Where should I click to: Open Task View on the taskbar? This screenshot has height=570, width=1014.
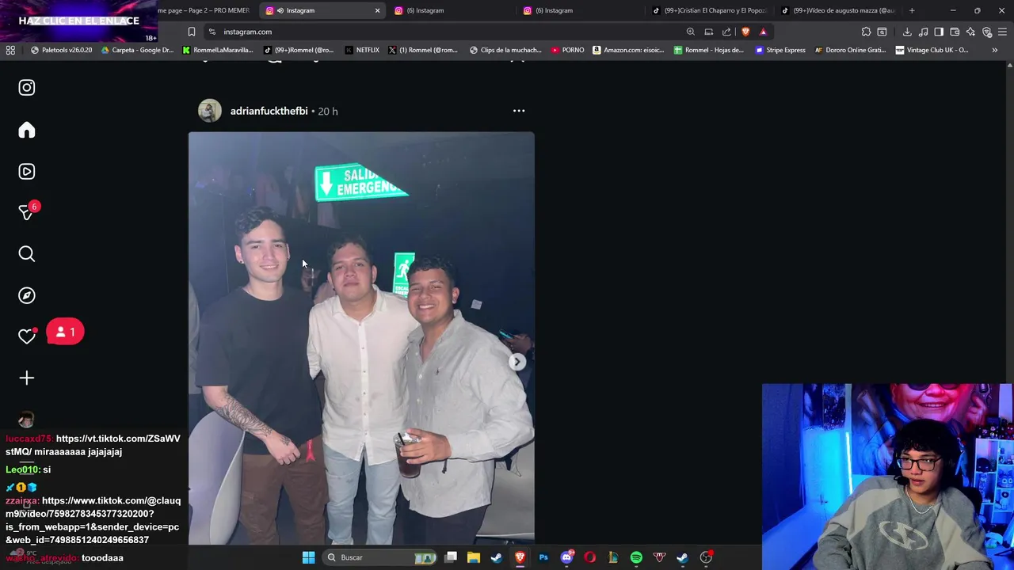(x=451, y=557)
